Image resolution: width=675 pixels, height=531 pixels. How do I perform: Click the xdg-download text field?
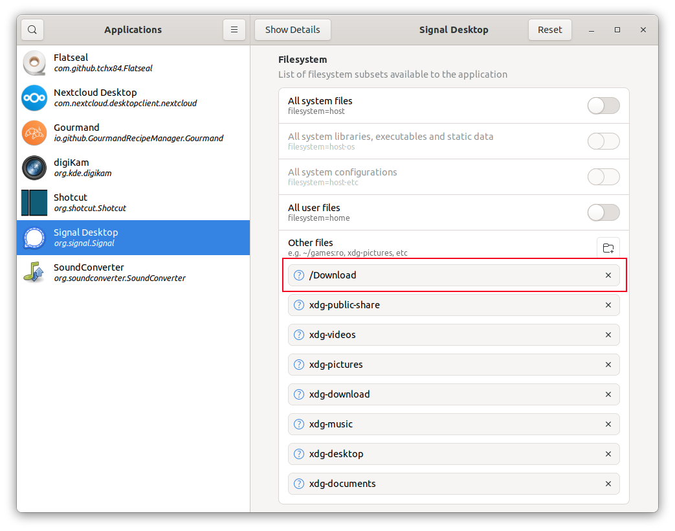click(x=454, y=394)
